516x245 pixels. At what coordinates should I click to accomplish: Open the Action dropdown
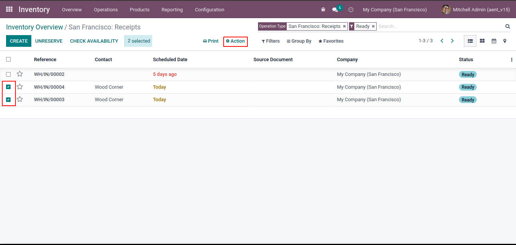point(235,41)
